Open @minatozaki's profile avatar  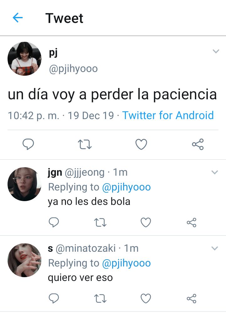[x=24, y=260]
